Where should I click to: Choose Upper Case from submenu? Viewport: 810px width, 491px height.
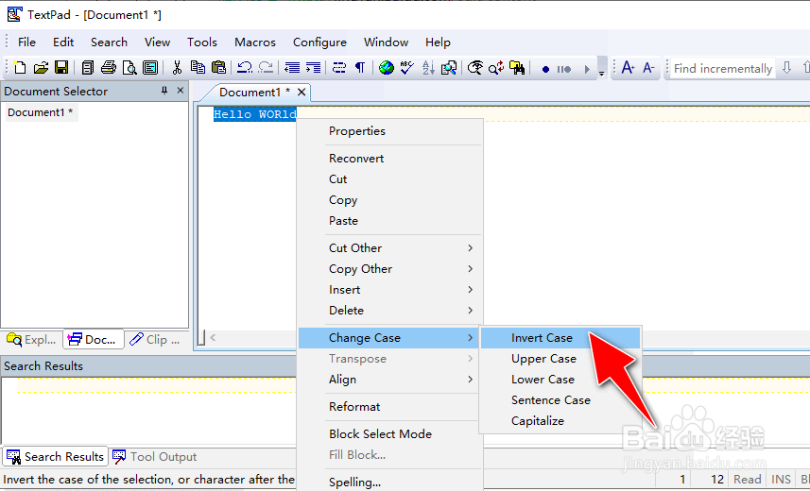[560, 358]
